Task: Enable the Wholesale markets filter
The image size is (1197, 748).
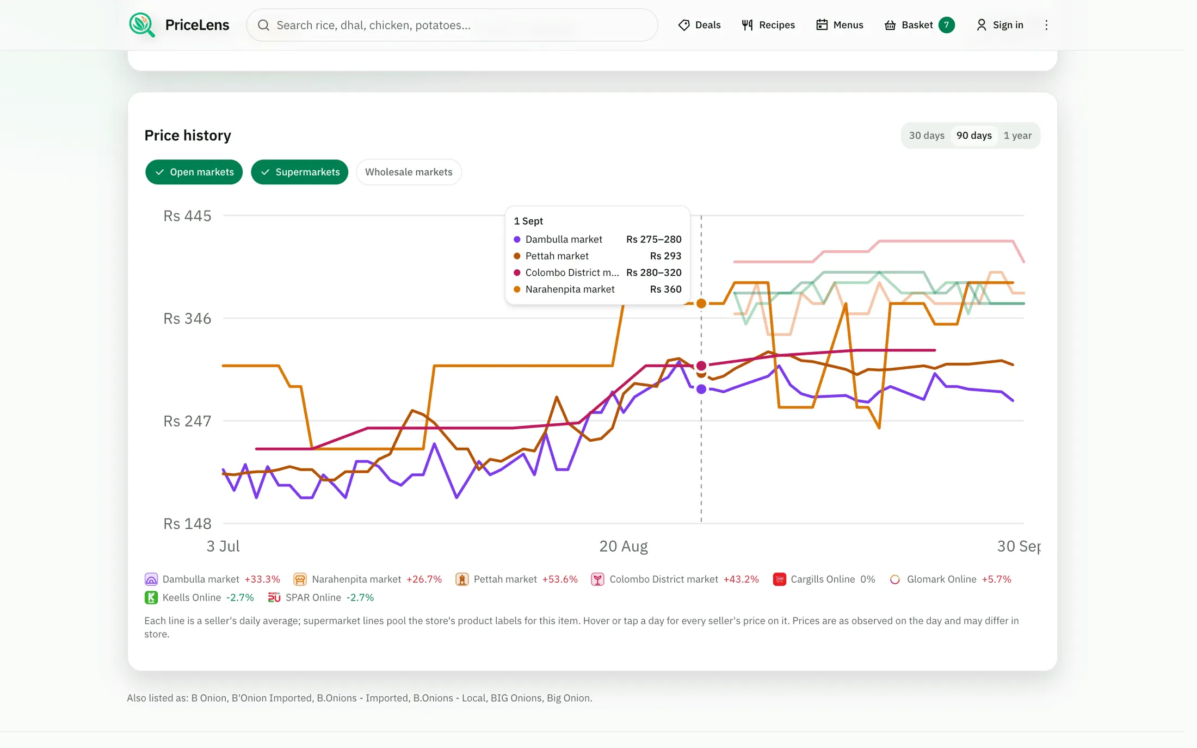Action: pos(409,172)
